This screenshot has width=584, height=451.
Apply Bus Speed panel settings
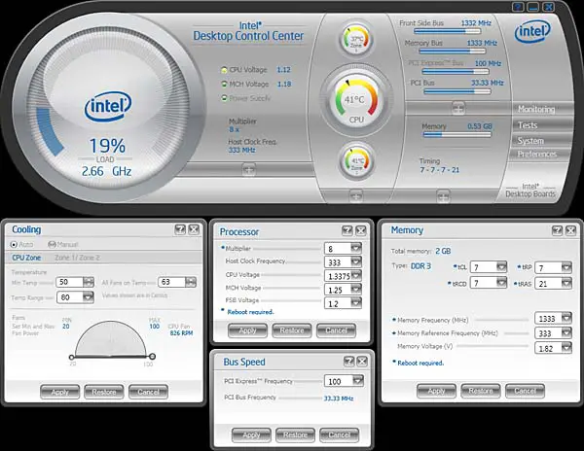pyautogui.click(x=251, y=434)
